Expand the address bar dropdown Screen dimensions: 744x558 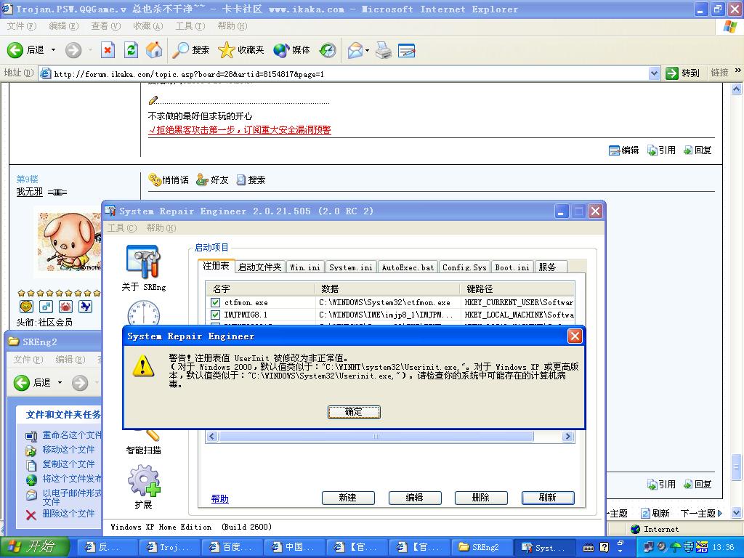655,73
